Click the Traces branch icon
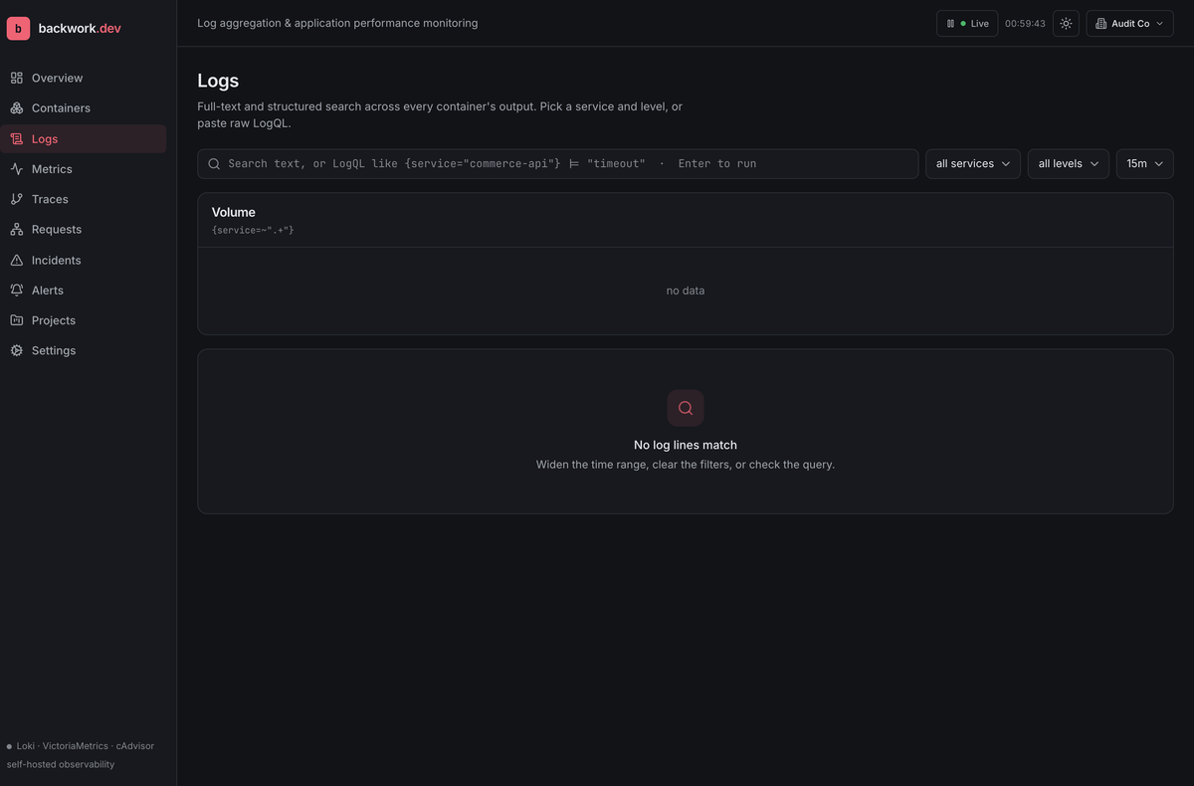This screenshot has width=1194, height=786. [x=17, y=199]
